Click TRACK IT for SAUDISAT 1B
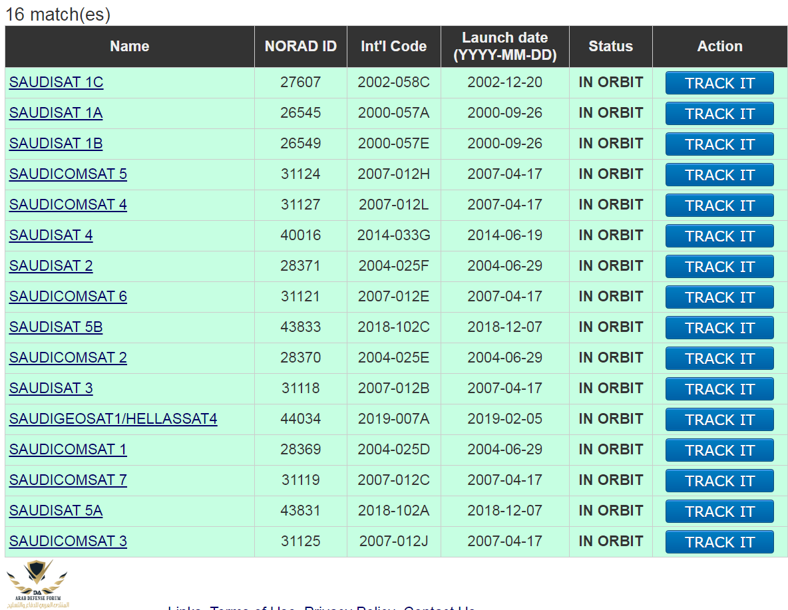 click(719, 144)
